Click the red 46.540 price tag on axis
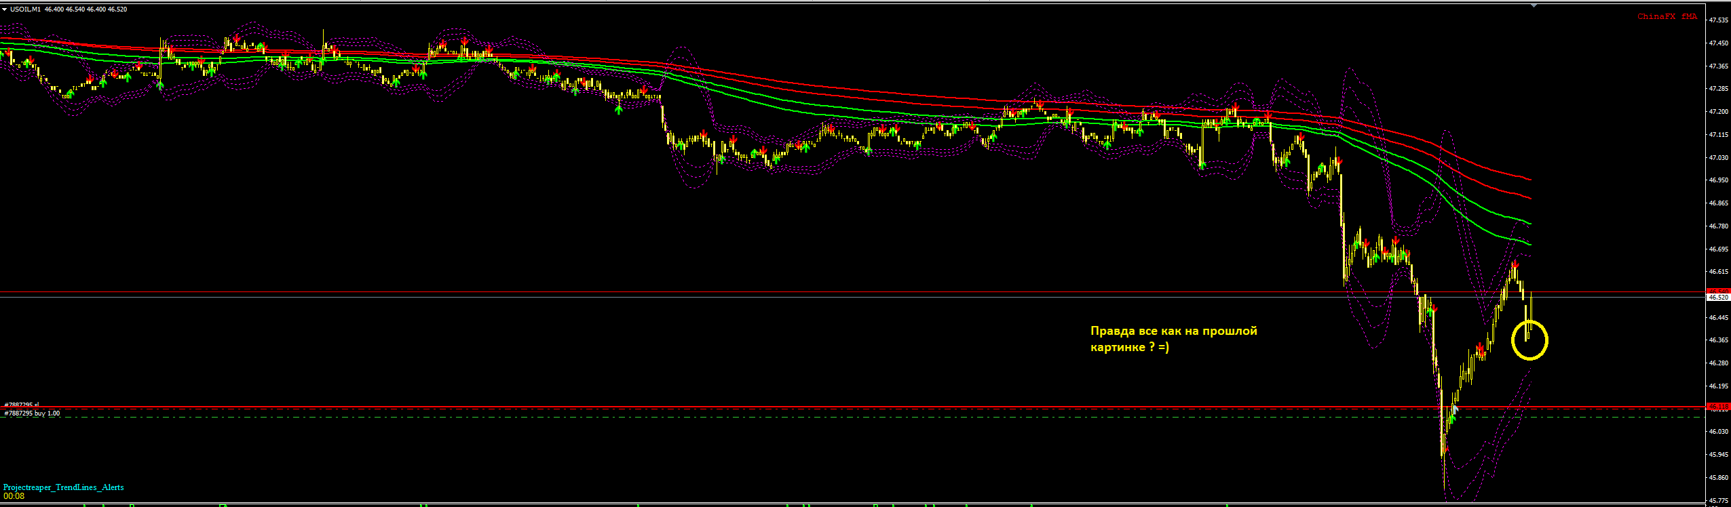This screenshot has width=1731, height=507. 1718,291
